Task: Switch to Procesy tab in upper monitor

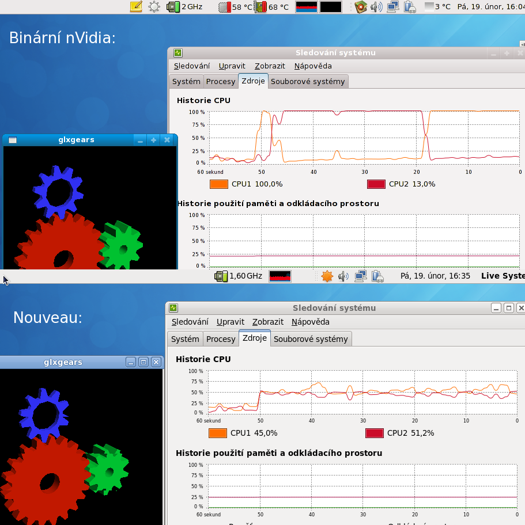Action: (x=221, y=82)
